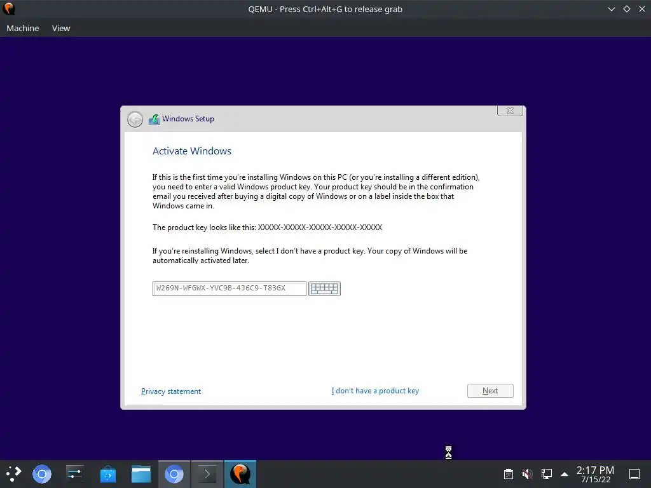651x488 pixels.
Task: Click the QEMU logo in title bar
Action: click(9, 9)
